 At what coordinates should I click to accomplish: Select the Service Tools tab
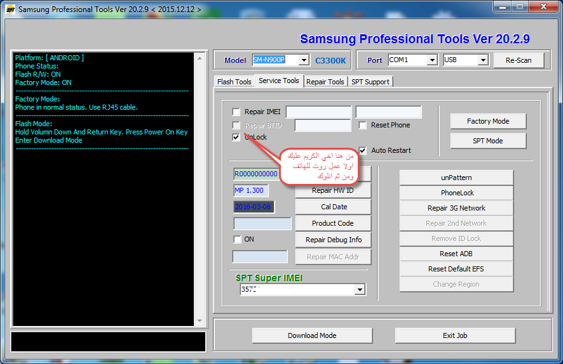[279, 81]
